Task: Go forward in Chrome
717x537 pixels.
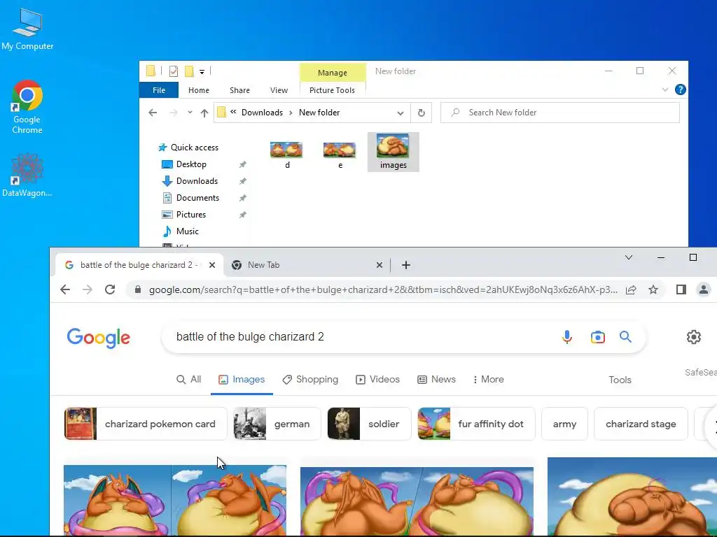Action: tap(88, 289)
